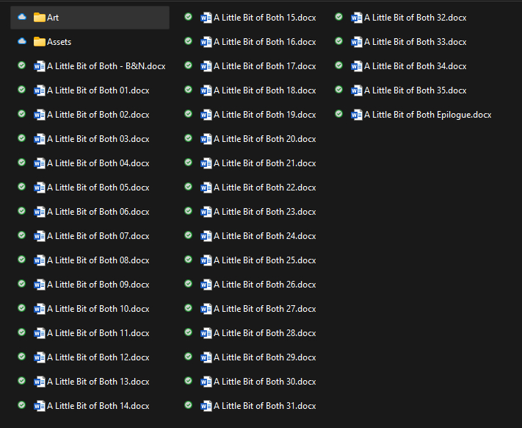The image size is (522, 428).
Task: Click the Word icon of Both 01.docx
Action: 40,90
